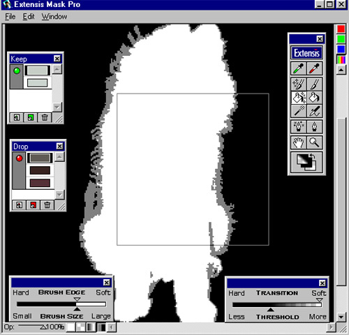
Task: Pick the Magic Wand tool
Action: tap(298, 111)
